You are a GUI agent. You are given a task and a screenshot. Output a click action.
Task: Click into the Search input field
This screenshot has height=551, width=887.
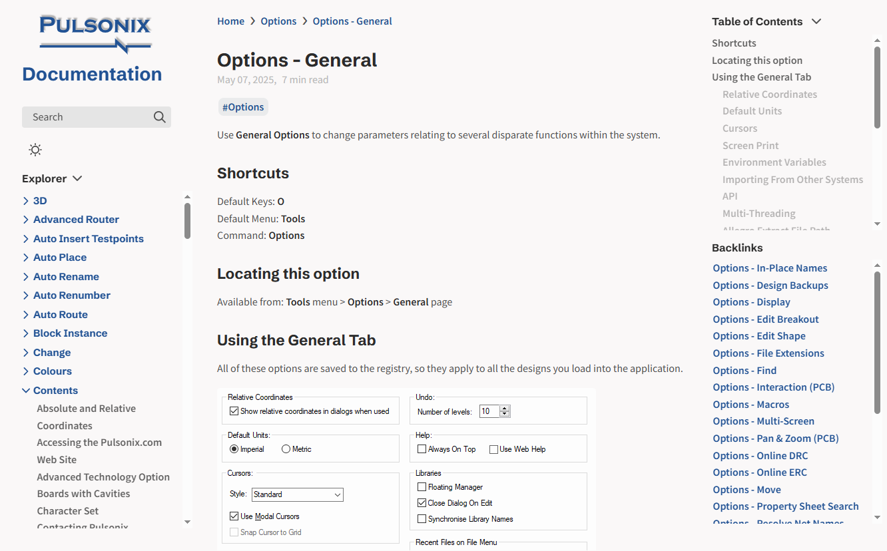87,117
